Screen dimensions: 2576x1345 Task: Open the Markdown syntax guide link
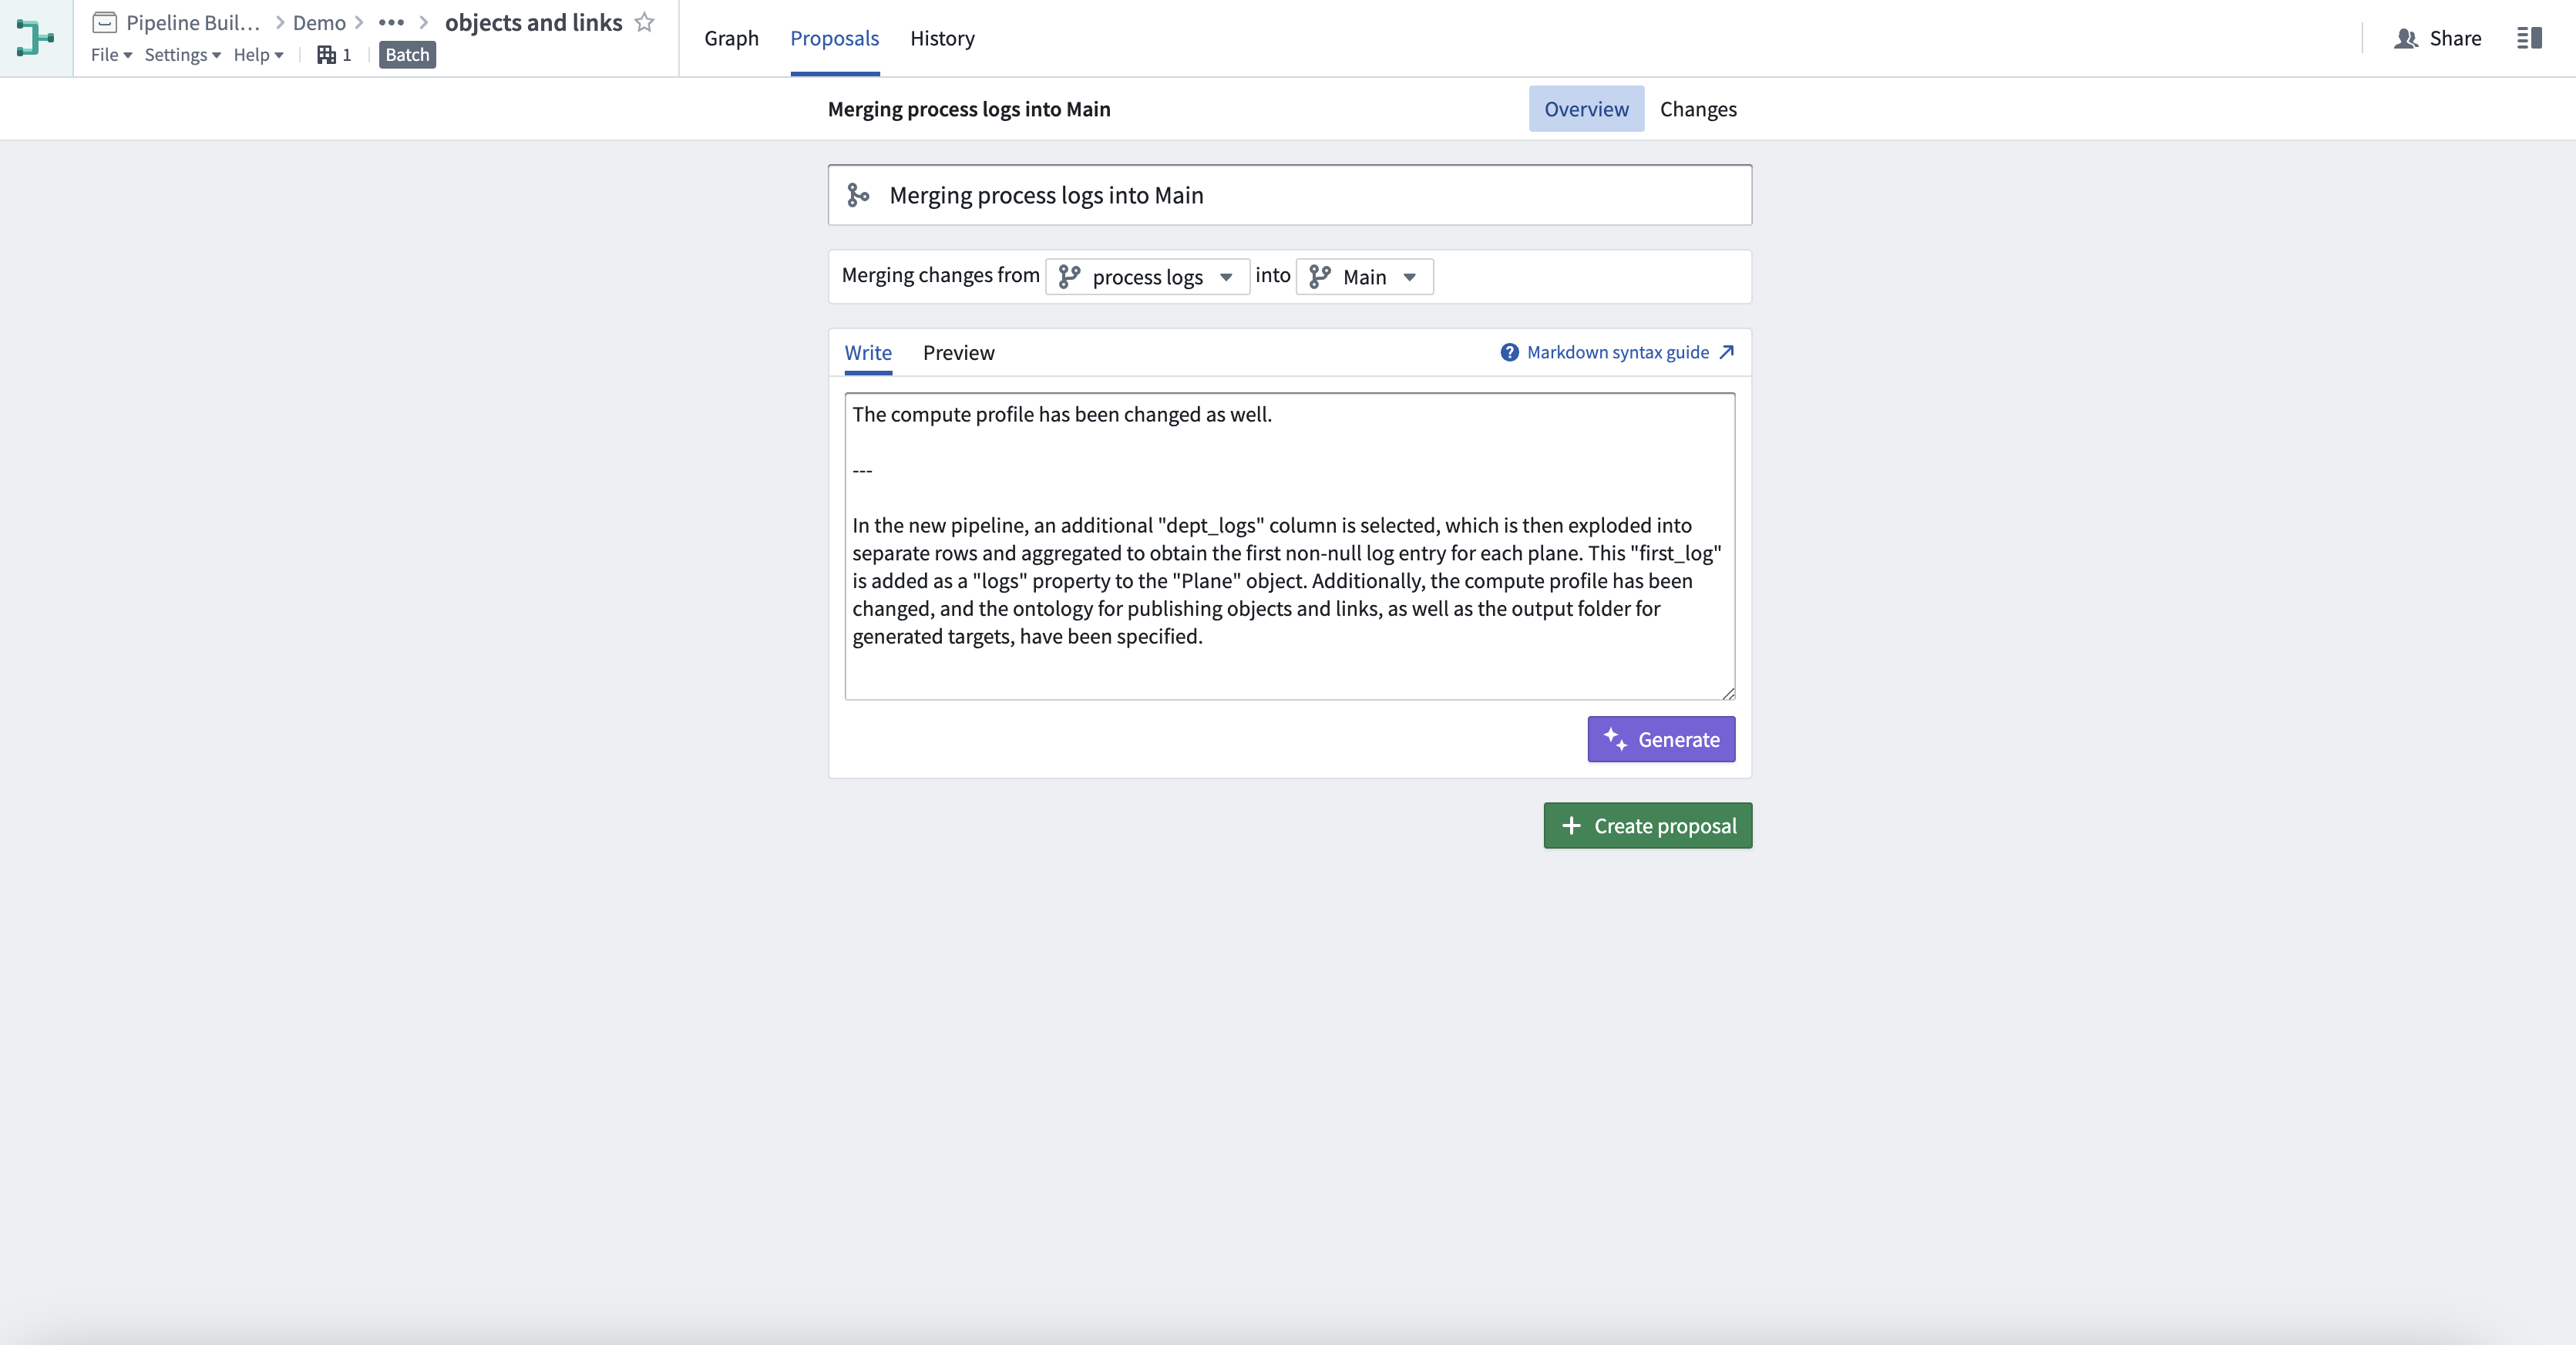[x=1617, y=352]
